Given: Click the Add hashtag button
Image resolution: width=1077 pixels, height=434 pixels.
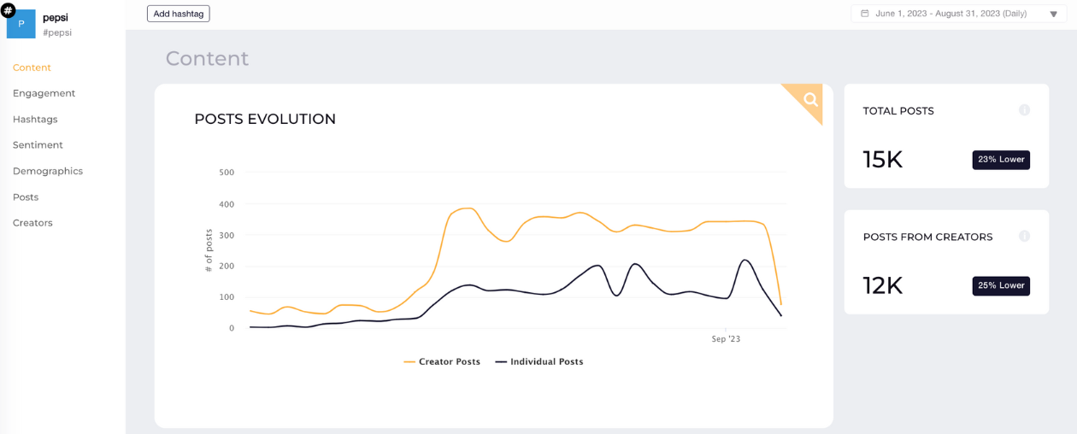Looking at the screenshot, I should tap(179, 14).
